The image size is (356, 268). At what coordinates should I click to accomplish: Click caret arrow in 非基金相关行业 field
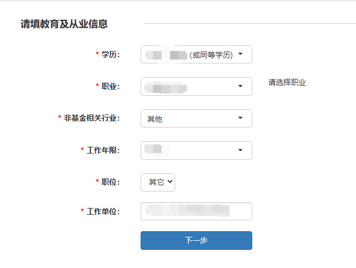tap(240, 118)
